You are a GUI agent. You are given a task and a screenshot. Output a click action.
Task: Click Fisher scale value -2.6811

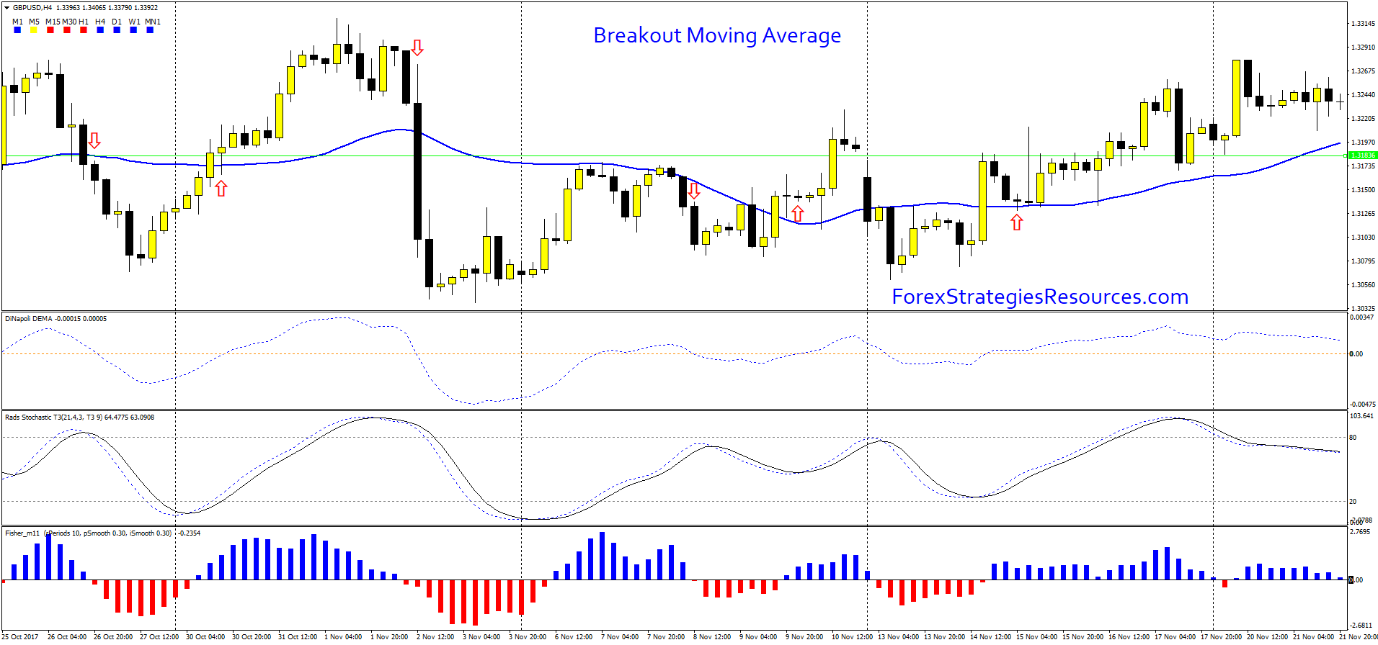1361,626
